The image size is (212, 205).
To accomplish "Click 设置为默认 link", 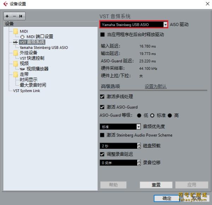I will [155, 86].
